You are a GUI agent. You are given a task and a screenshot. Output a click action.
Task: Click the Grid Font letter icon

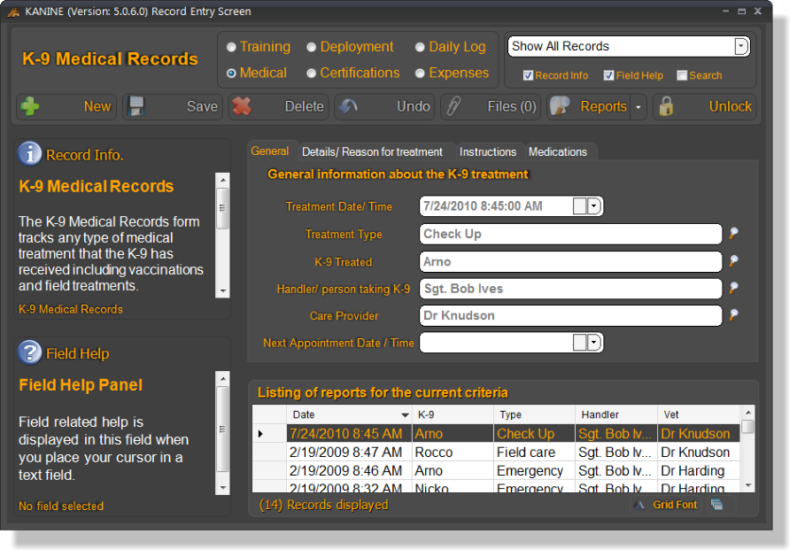tap(638, 505)
